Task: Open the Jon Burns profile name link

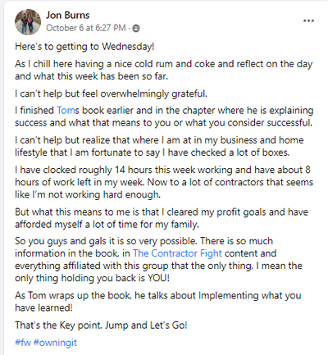Action: point(67,15)
